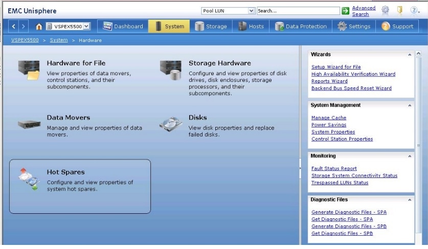This screenshot has height=249, width=428.
Task: Open the Hardware for File heading
Action: coord(76,63)
